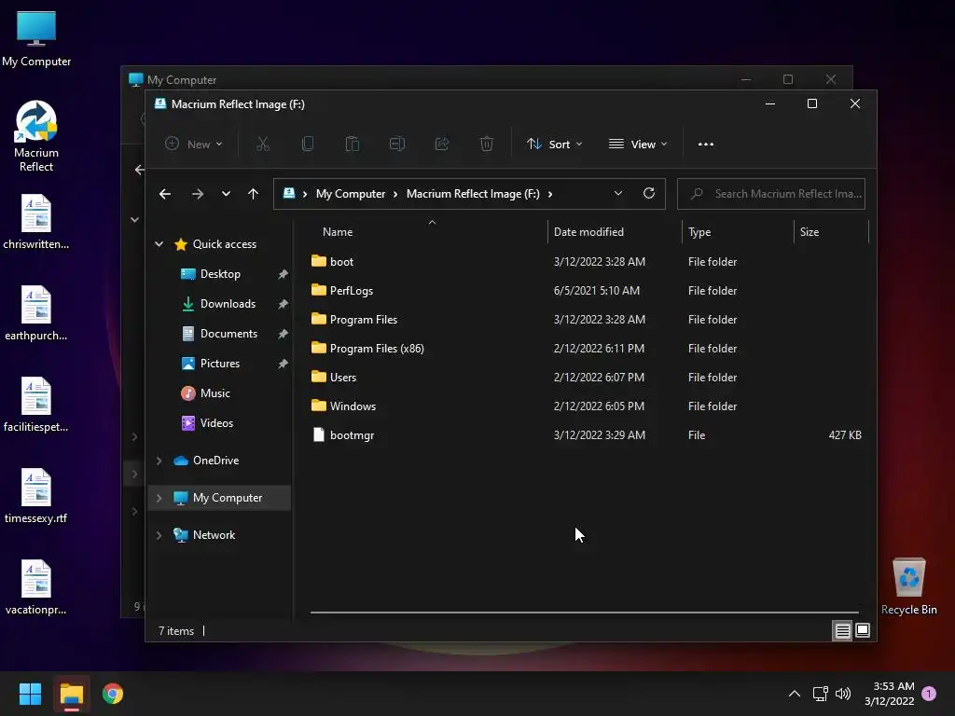Click in Search Macrium Reflect Image field
The width and height of the screenshot is (955, 716).
click(771, 194)
